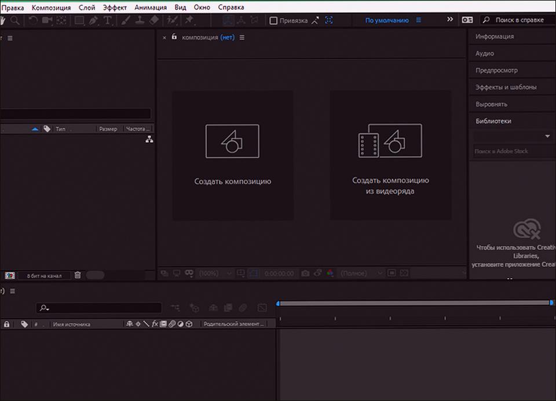Open the Эффекты и шаблоны panel
The image size is (556, 401).
[506, 88]
